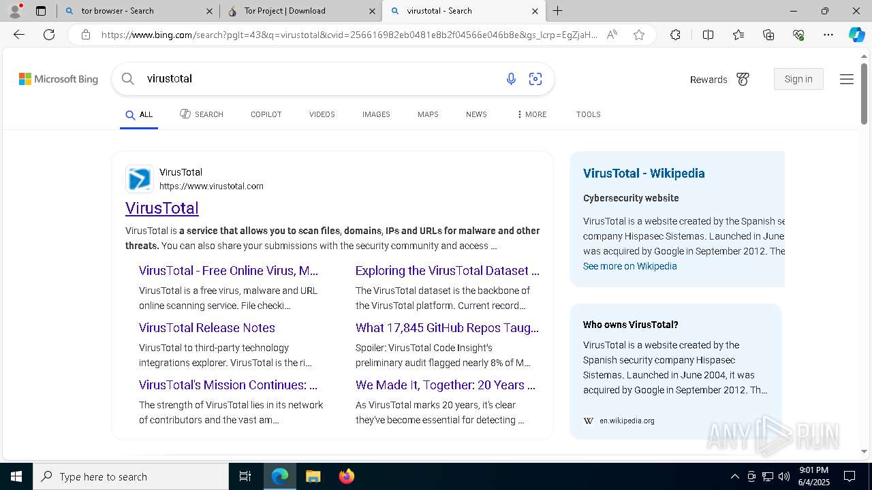Open File Explorer from taskbar
The height and width of the screenshot is (490, 872).
tap(313, 476)
